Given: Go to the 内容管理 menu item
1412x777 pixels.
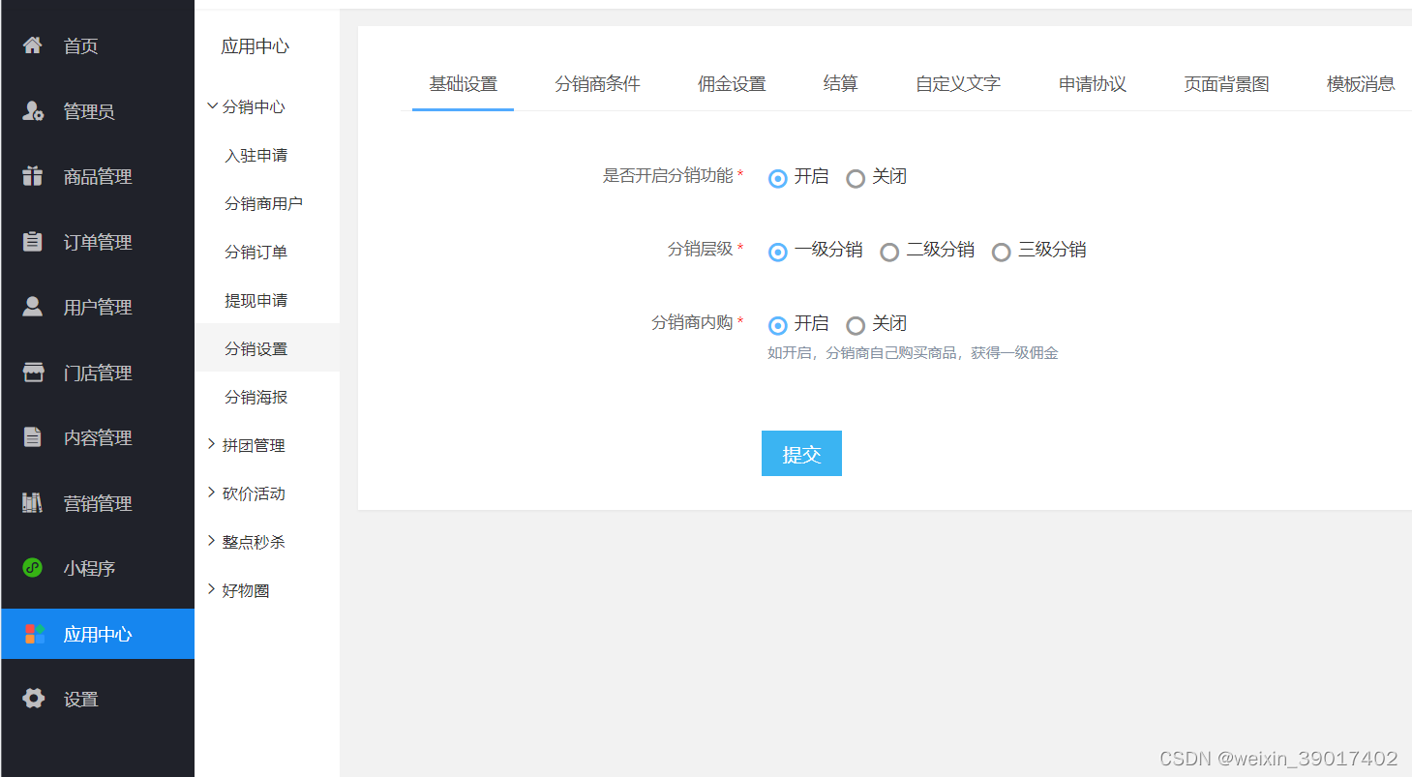Looking at the screenshot, I should click(98, 437).
